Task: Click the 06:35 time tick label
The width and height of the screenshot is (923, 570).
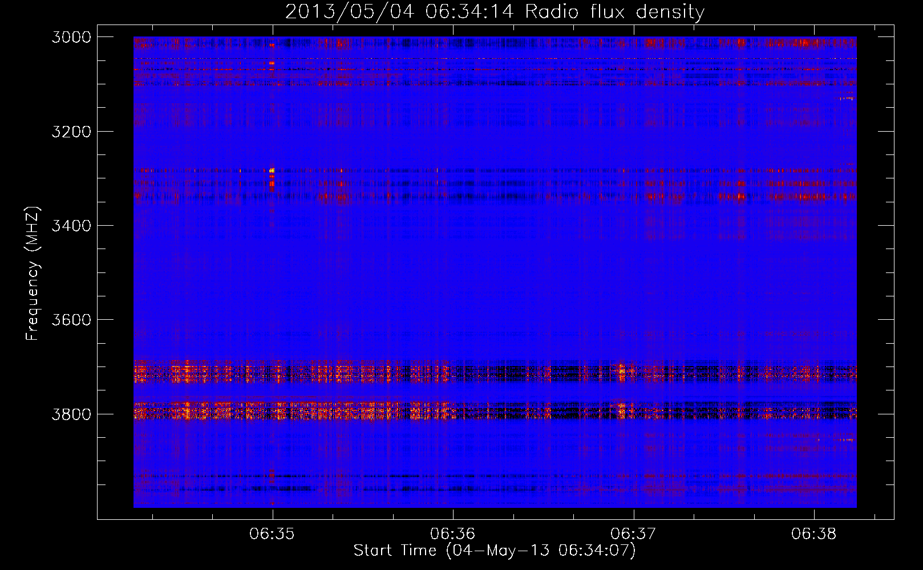Action: coord(272,534)
